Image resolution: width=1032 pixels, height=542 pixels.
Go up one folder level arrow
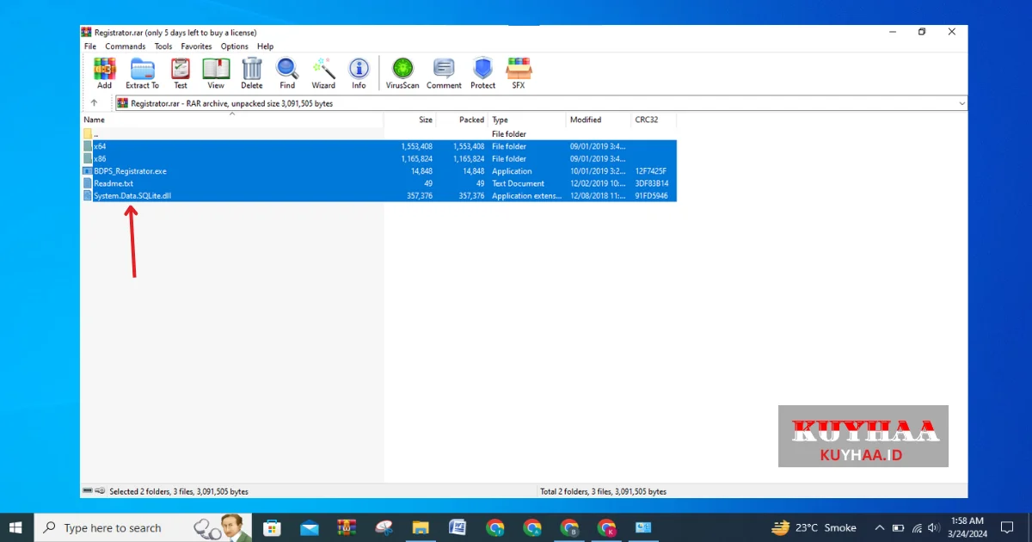tap(94, 103)
